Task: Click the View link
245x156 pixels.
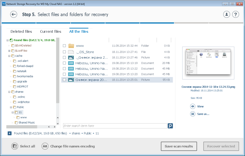Action: [200, 106]
